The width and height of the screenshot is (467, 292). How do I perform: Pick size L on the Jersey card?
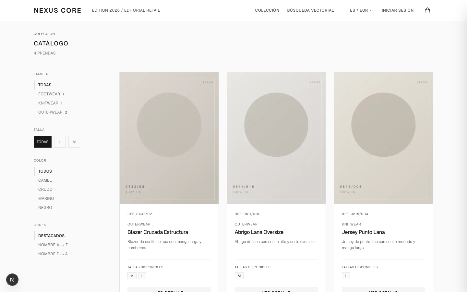coord(346,276)
